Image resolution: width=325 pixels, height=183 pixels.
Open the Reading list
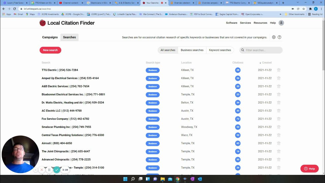pos(315,14)
